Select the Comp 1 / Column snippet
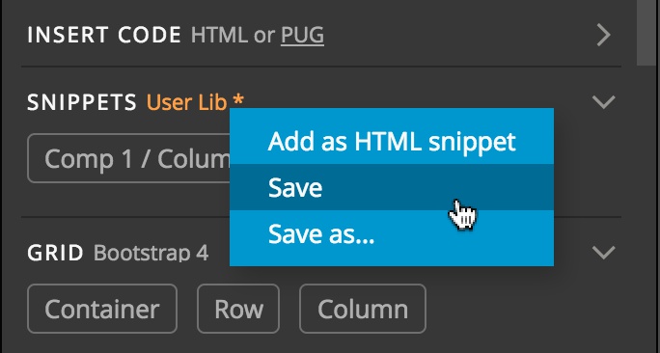 pyautogui.click(x=128, y=158)
